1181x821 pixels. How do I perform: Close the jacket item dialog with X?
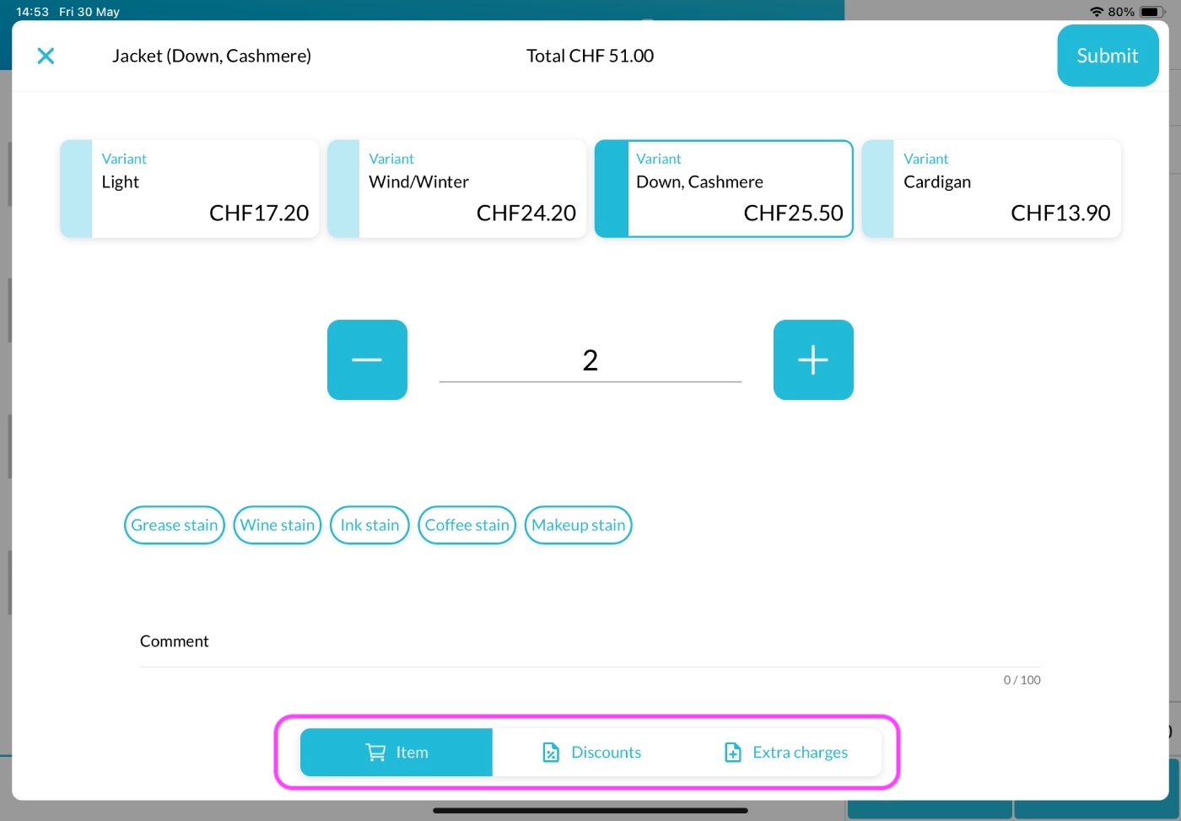(x=46, y=56)
